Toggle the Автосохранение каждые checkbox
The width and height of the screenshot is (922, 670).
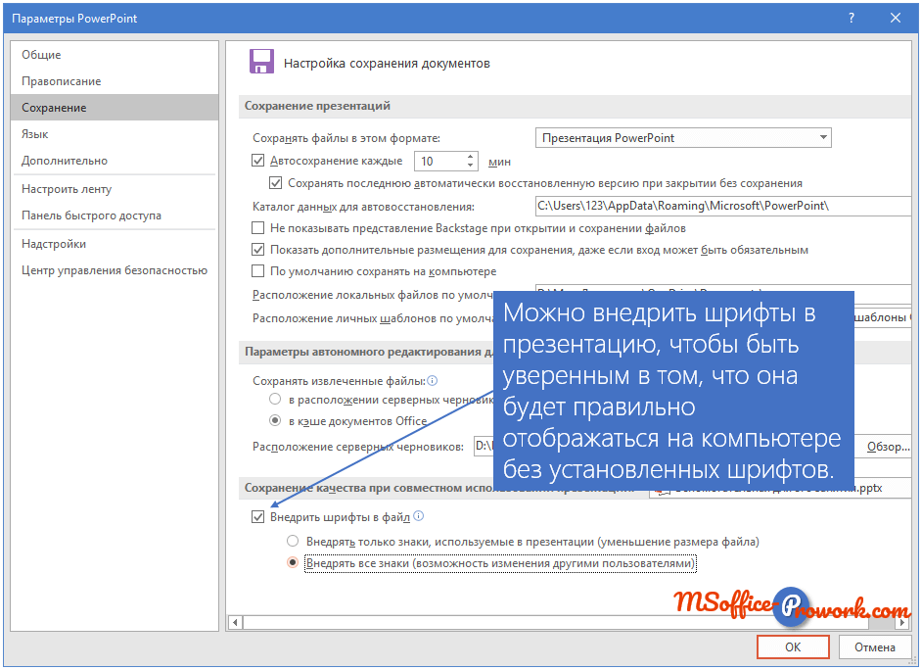pos(257,161)
